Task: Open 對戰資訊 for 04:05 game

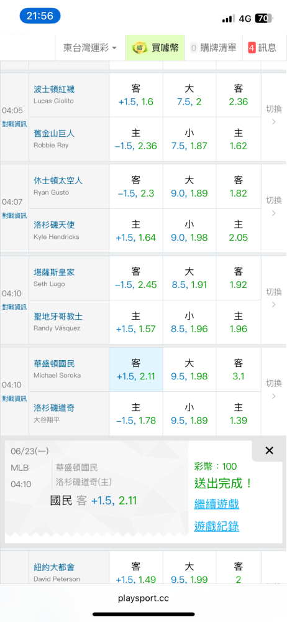Action: (14, 124)
